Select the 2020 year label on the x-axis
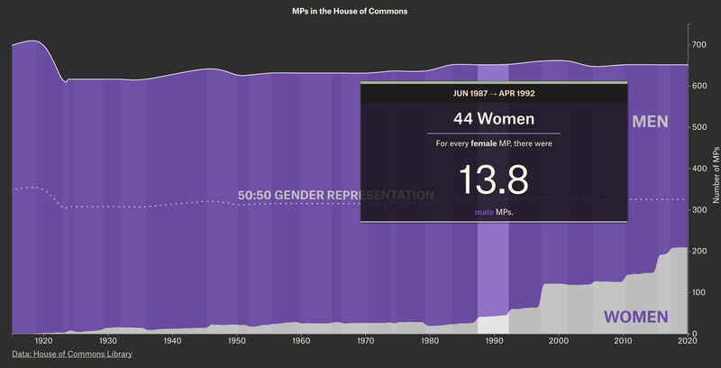The height and width of the screenshot is (368, 721). (687, 341)
